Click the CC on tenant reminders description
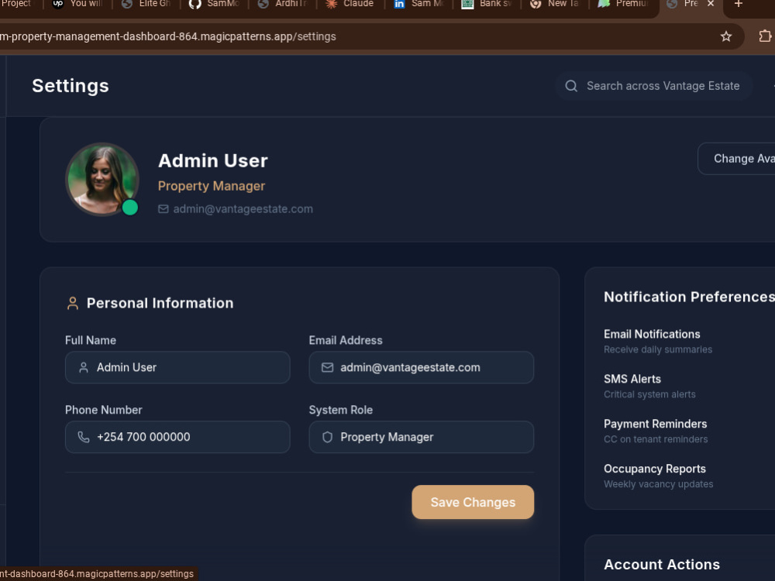Viewport: 775px width, 581px height. (656, 439)
